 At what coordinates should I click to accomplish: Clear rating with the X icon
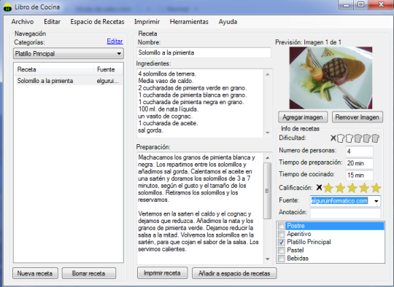tap(319, 187)
